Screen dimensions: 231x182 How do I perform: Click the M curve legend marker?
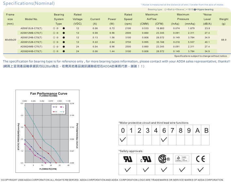[54, 107]
